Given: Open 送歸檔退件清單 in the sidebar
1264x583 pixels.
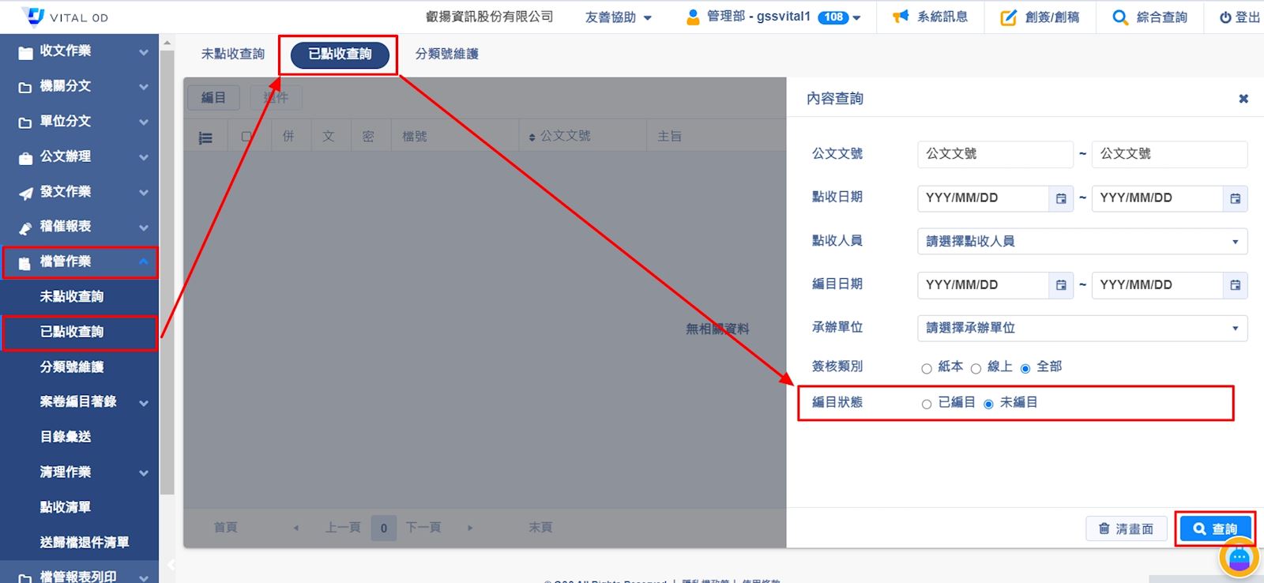Looking at the screenshot, I should (x=85, y=543).
